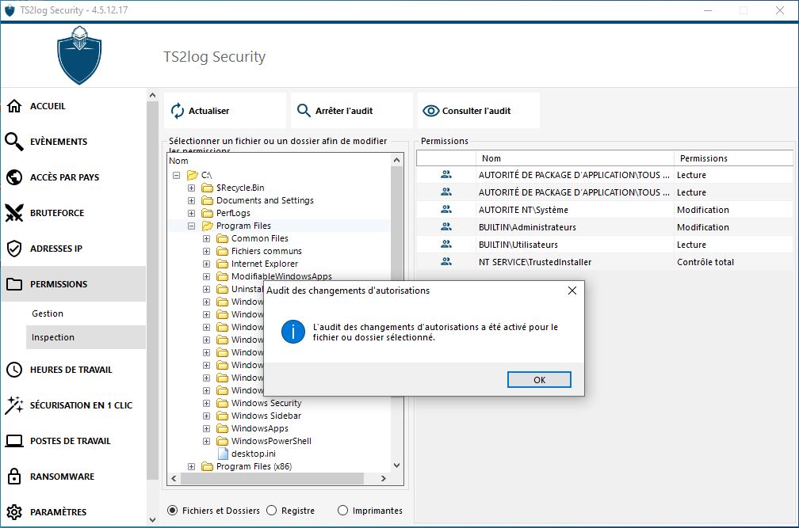Image resolution: width=799 pixels, height=528 pixels.
Task: Click the refresh arrows Actualiser icon
Action: click(x=178, y=110)
